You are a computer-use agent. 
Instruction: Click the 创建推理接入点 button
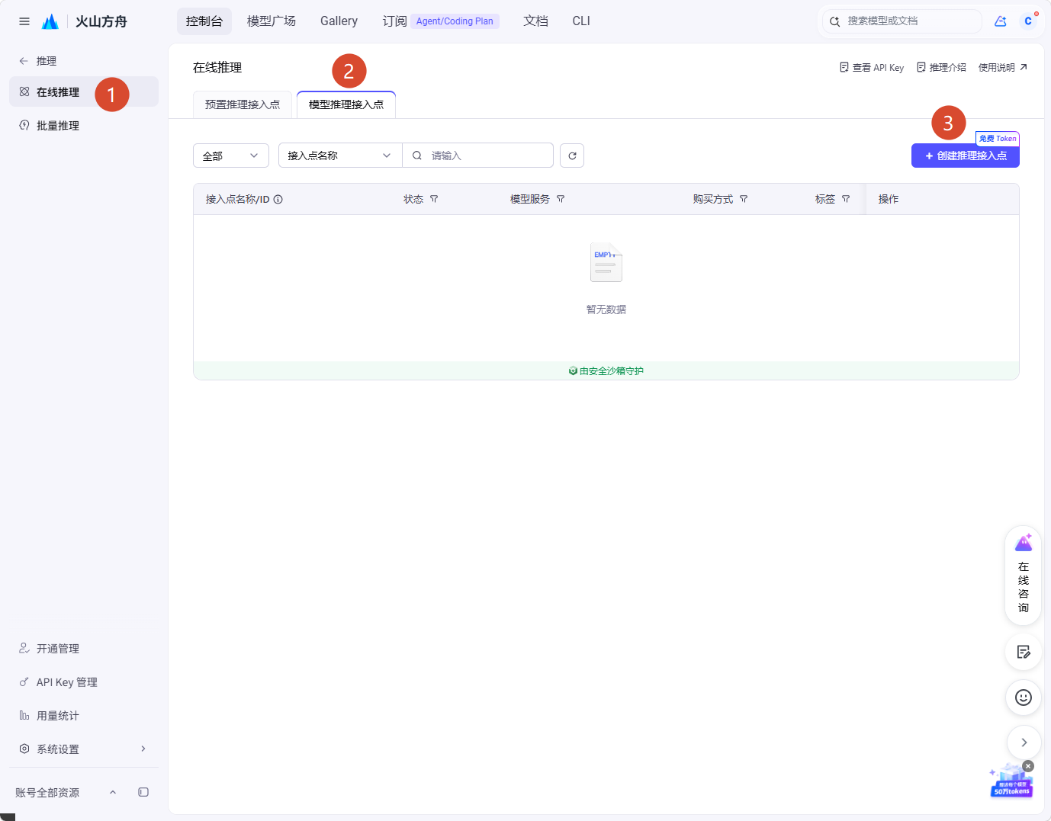[966, 156]
